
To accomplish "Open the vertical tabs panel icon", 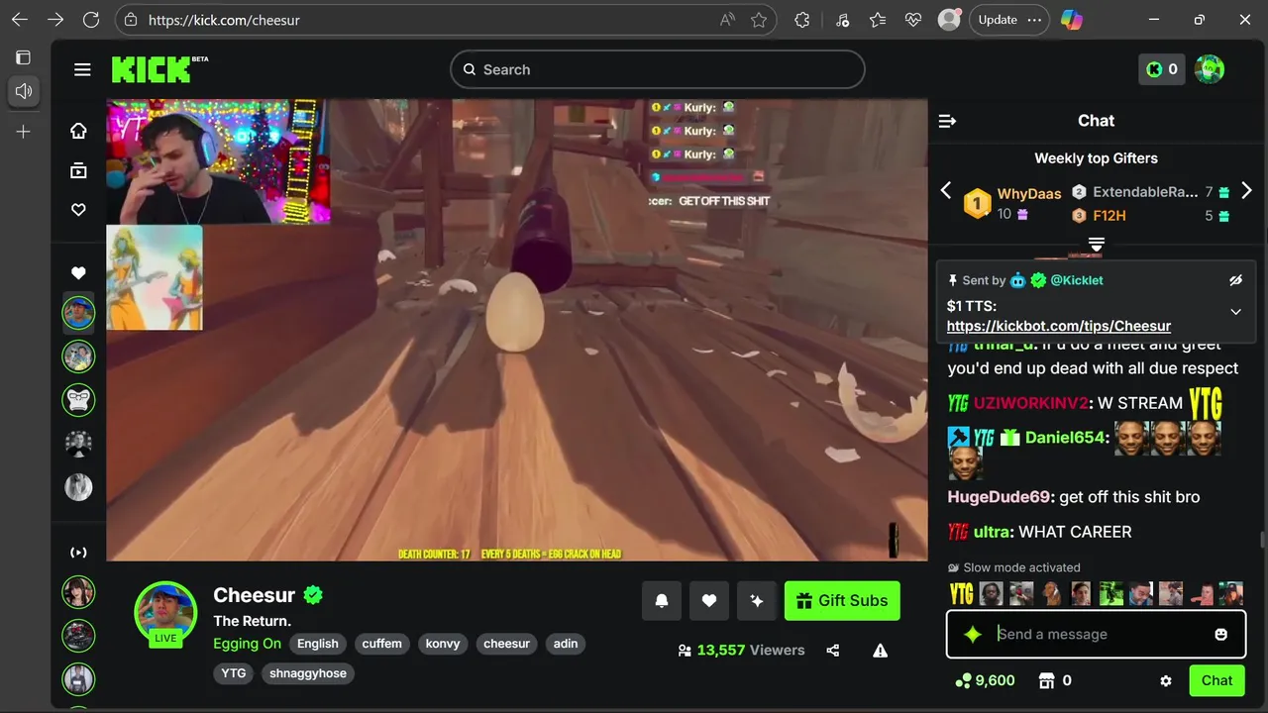I will click(24, 57).
